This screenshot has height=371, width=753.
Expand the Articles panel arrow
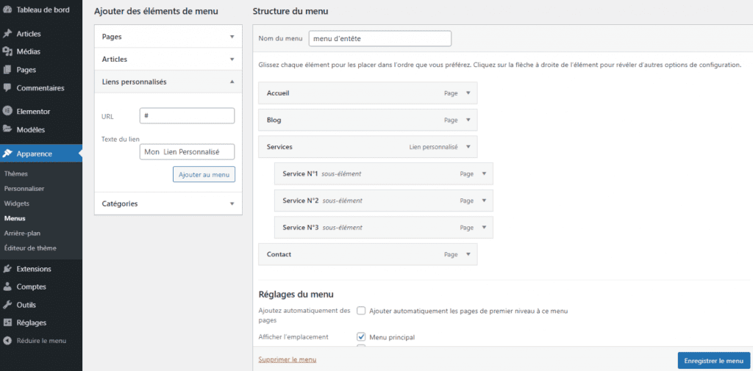232,59
